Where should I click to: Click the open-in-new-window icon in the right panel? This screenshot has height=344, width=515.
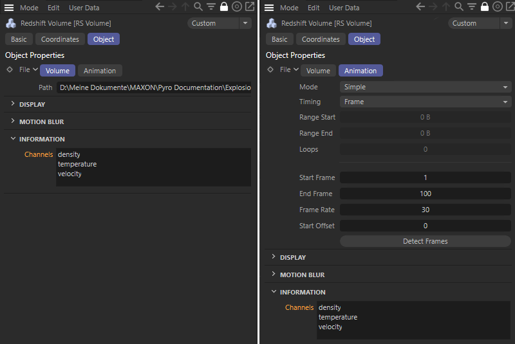[509, 7]
